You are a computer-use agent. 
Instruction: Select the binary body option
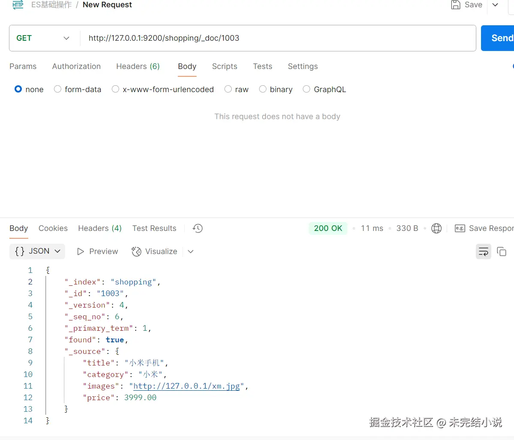coord(263,89)
